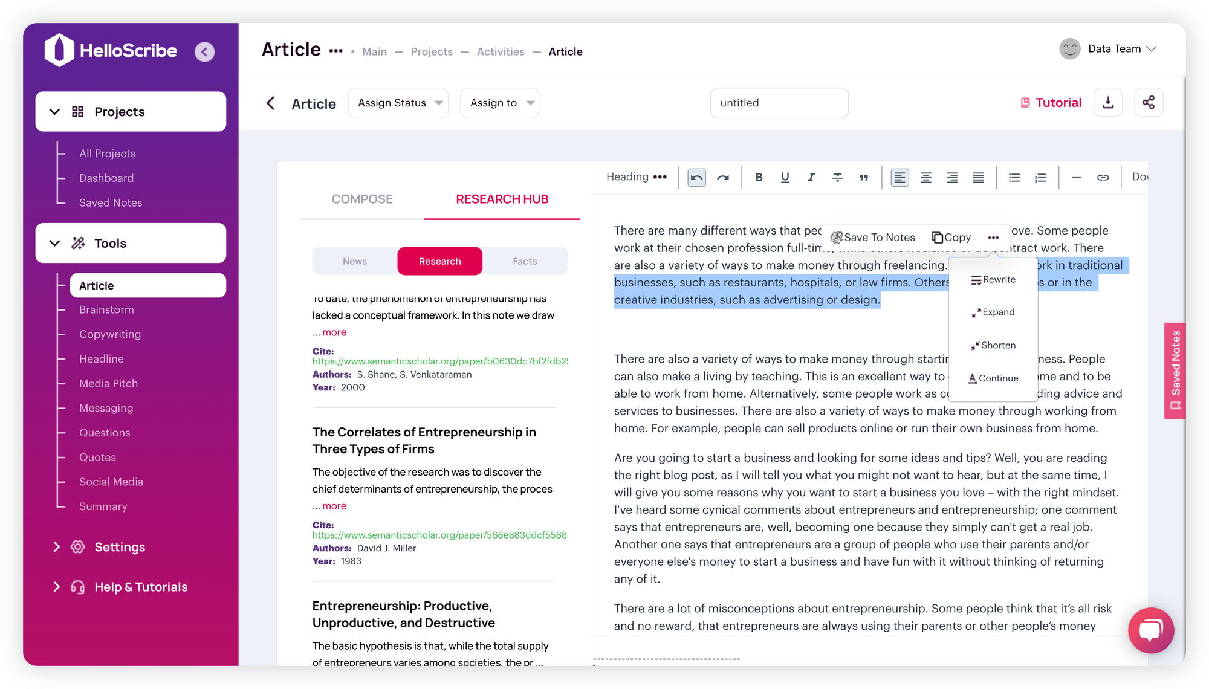
Task: Open All Projects
Action: tap(107, 154)
